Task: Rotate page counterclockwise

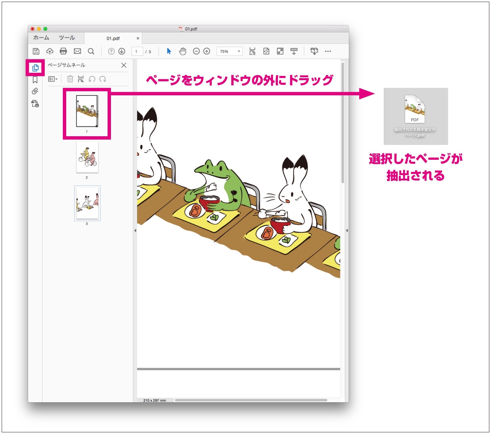Action: point(92,79)
